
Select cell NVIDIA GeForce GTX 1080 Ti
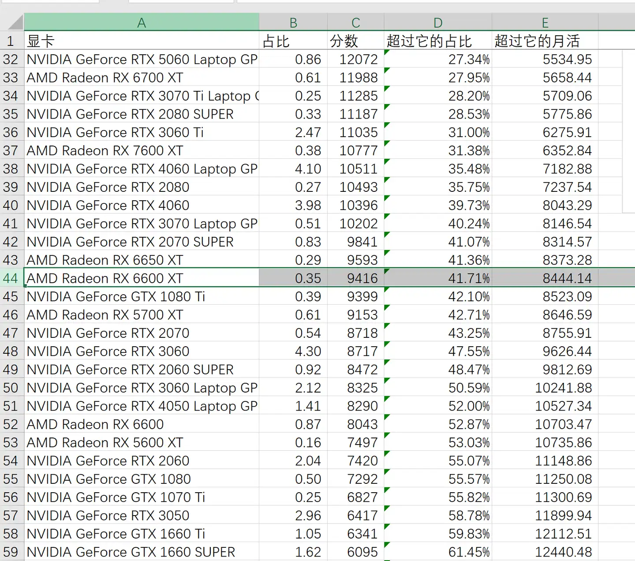[x=142, y=296]
